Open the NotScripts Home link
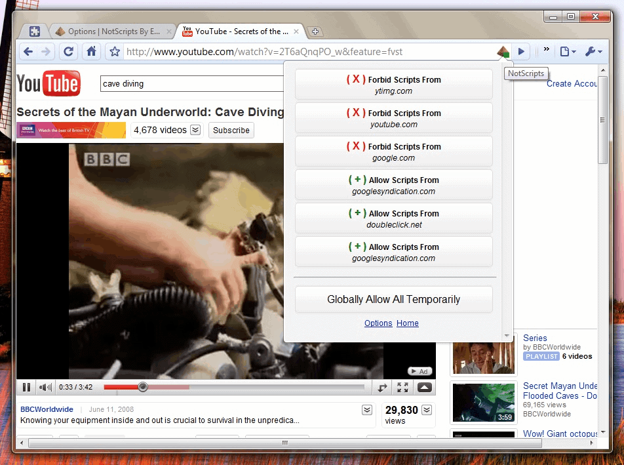The height and width of the screenshot is (465, 624). coord(408,323)
